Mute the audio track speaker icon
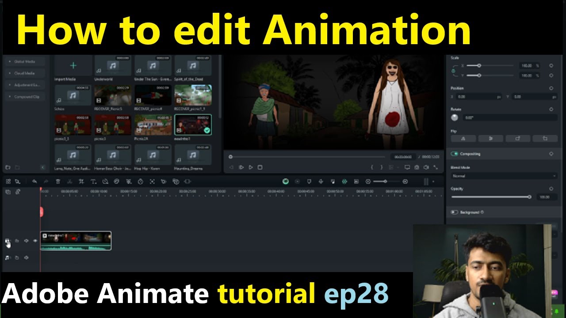The height and width of the screenshot is (318, 566). tap(26, 257)
